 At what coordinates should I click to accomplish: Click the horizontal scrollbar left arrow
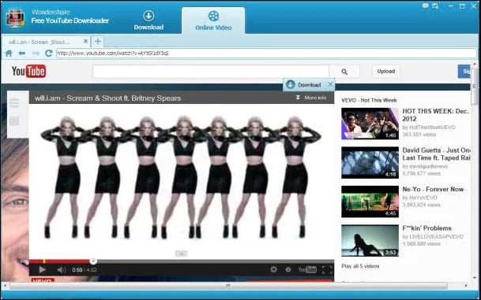click(x=5, y=286)
